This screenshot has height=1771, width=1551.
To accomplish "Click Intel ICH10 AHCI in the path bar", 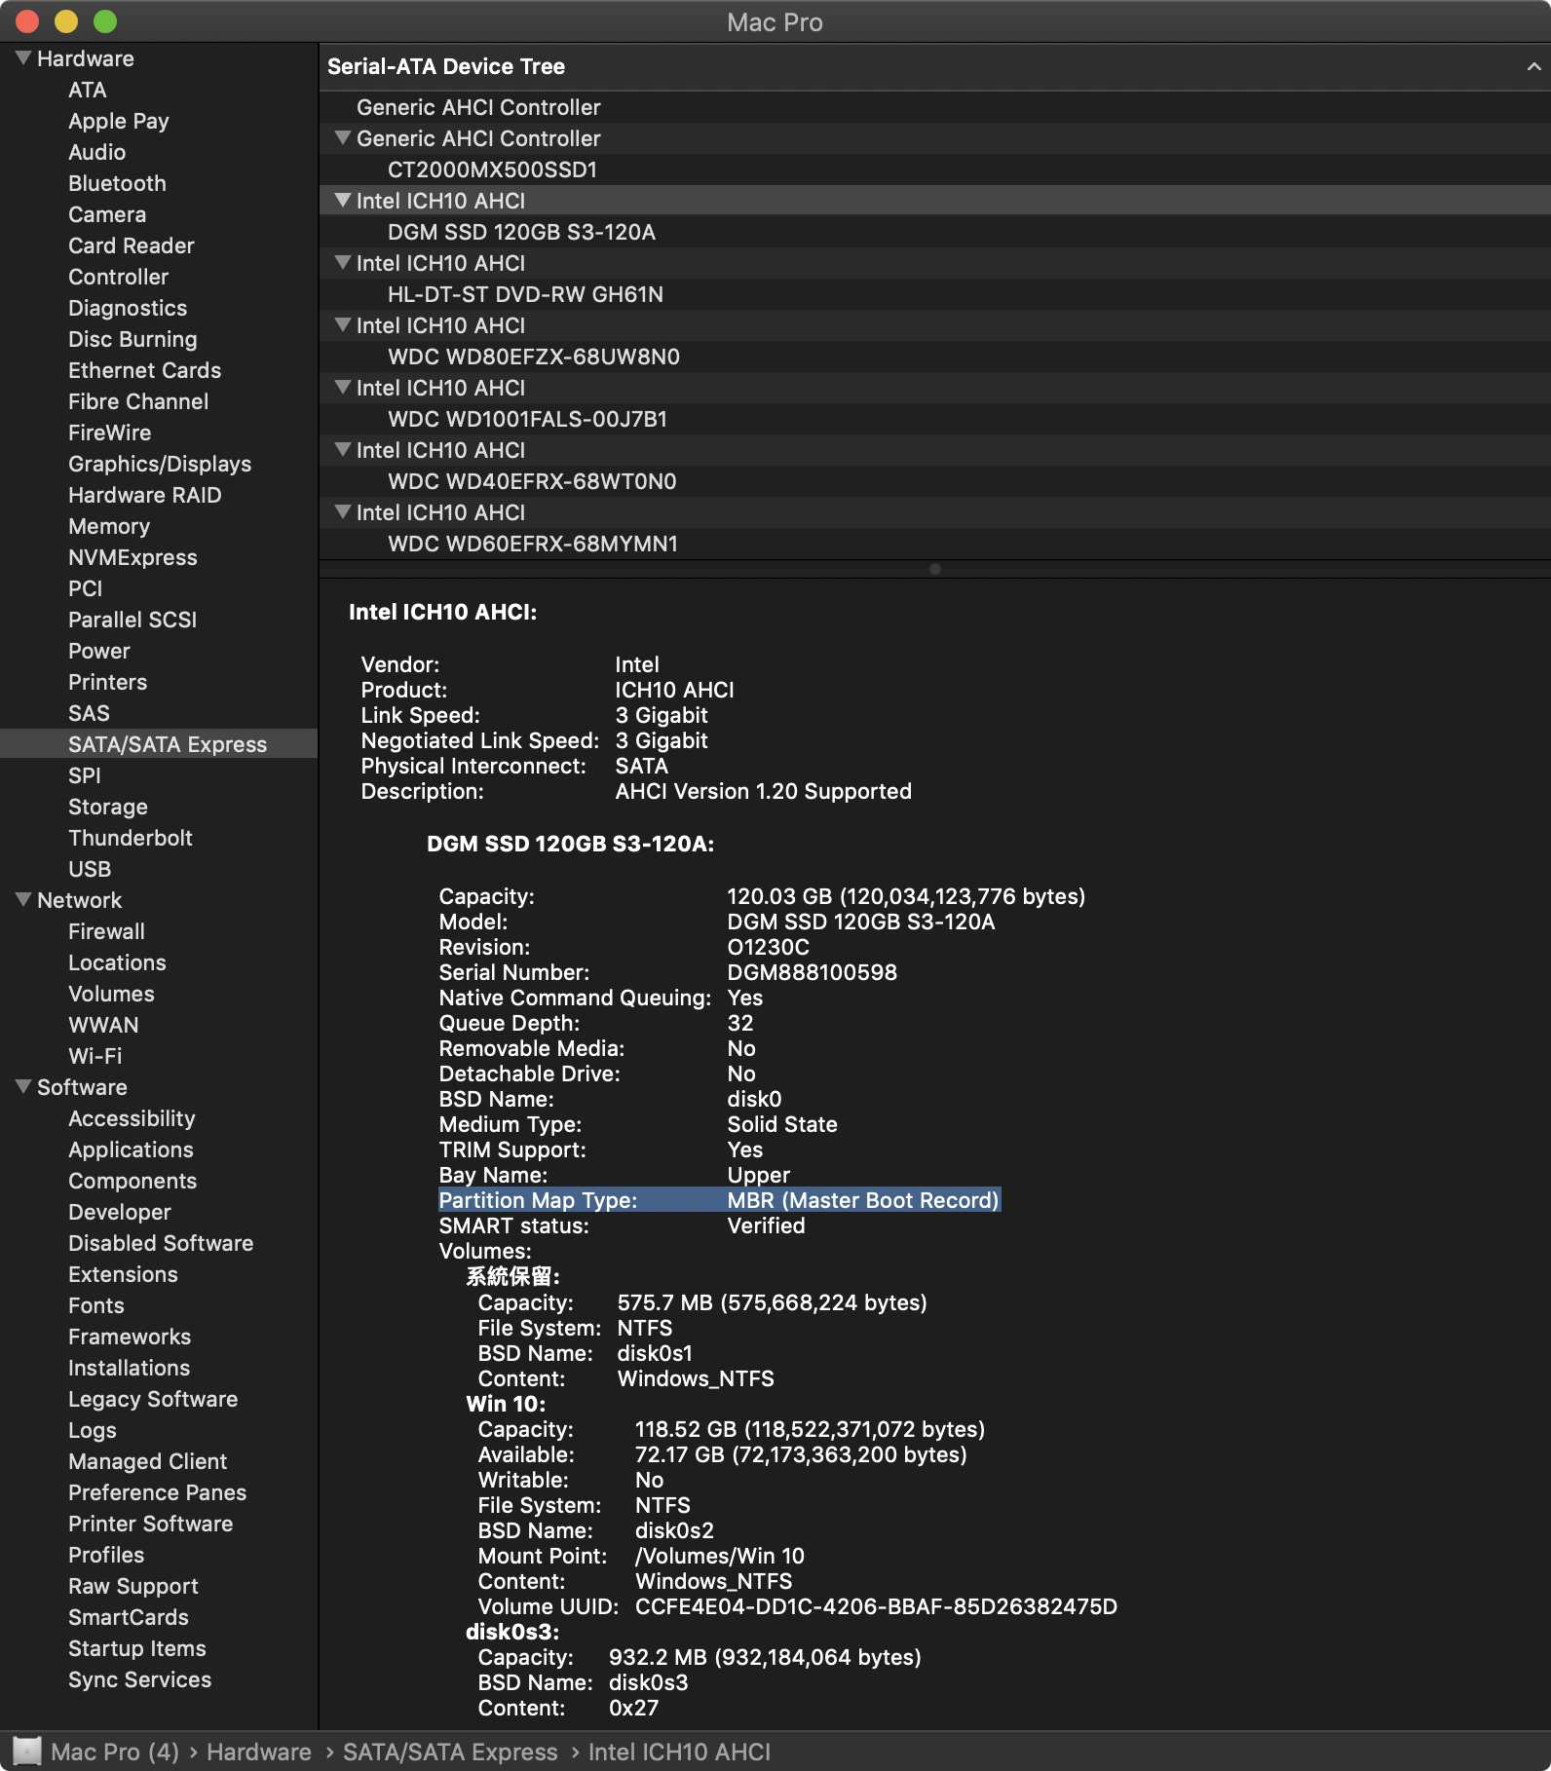I will (x=679, y=1752).
